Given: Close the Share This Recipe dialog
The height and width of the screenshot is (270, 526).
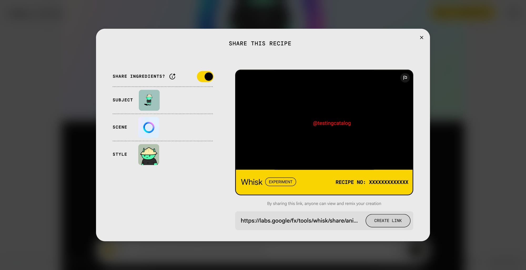Looking at the screenshot, I should [x=421, y=38].
